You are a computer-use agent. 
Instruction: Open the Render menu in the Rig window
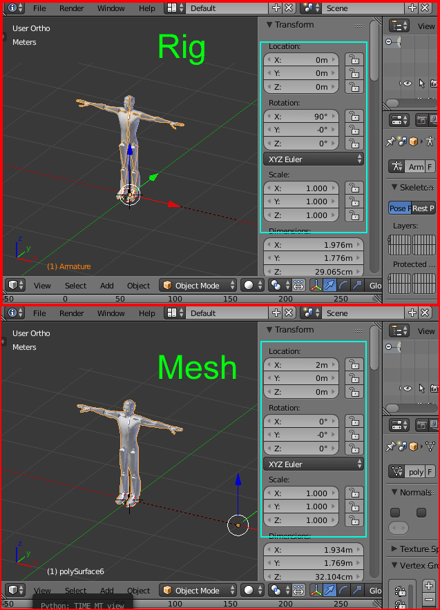(72, 8)
